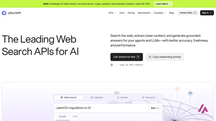
Task: Open the Sign in dropdown
Action: point(207,13)
